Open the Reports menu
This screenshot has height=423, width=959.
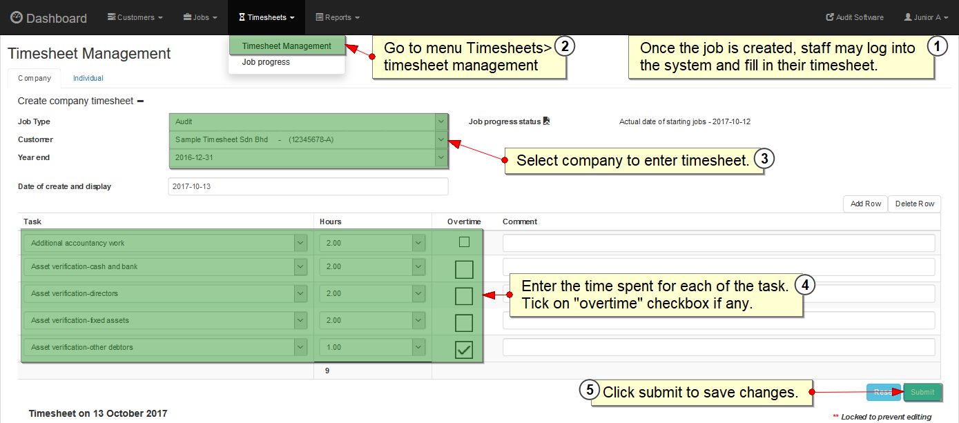coord(337,17)
